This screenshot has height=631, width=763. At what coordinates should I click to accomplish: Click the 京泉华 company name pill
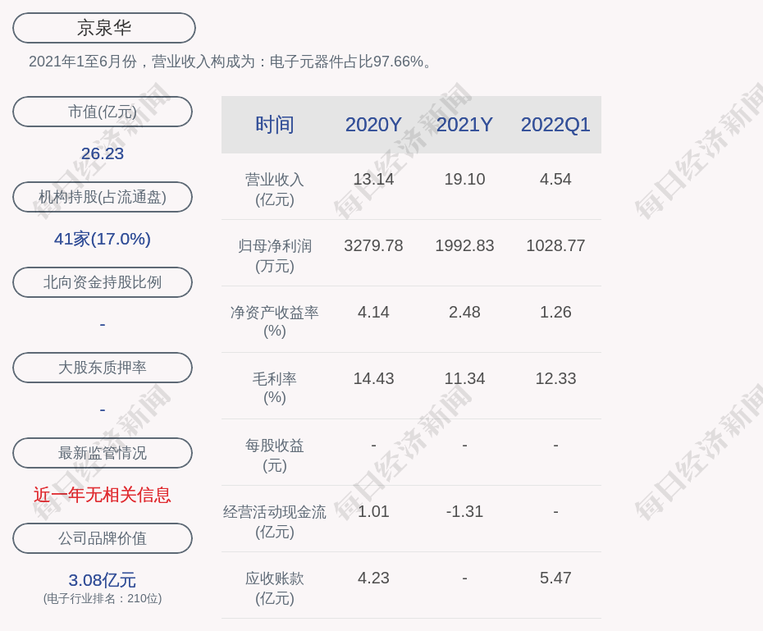point(103,28)
